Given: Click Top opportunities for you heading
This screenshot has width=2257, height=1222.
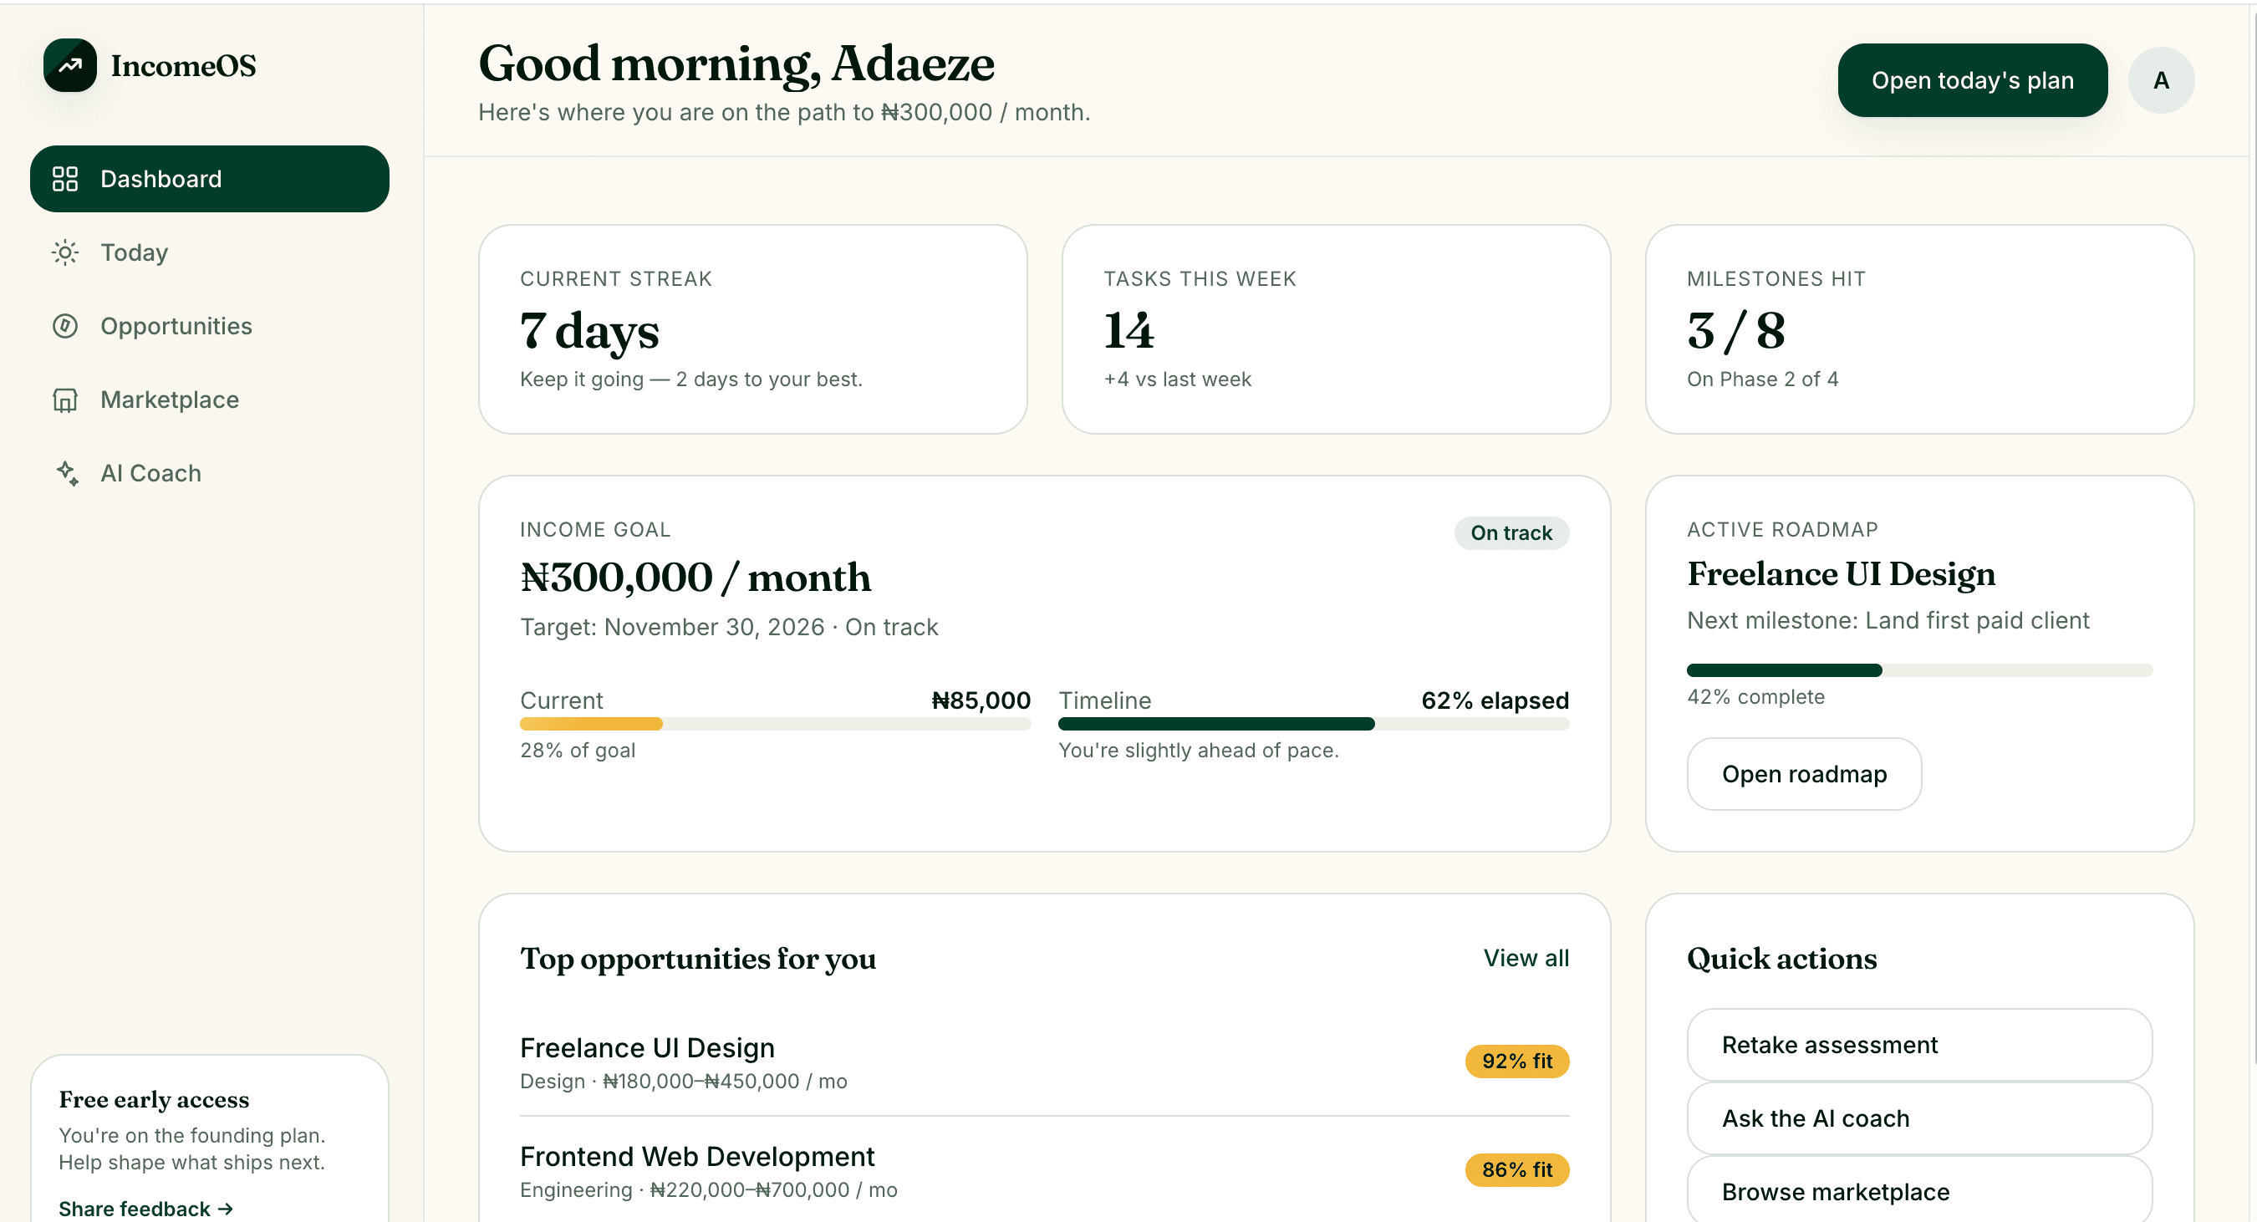Looking at the screenshot, I should [x=697, y=960].
